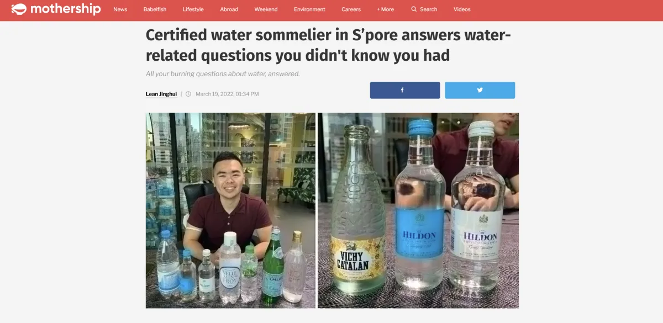Viewport: 663px width, 323px height.
Task: Click the article headline text
Action: click(x=328, y=45)
